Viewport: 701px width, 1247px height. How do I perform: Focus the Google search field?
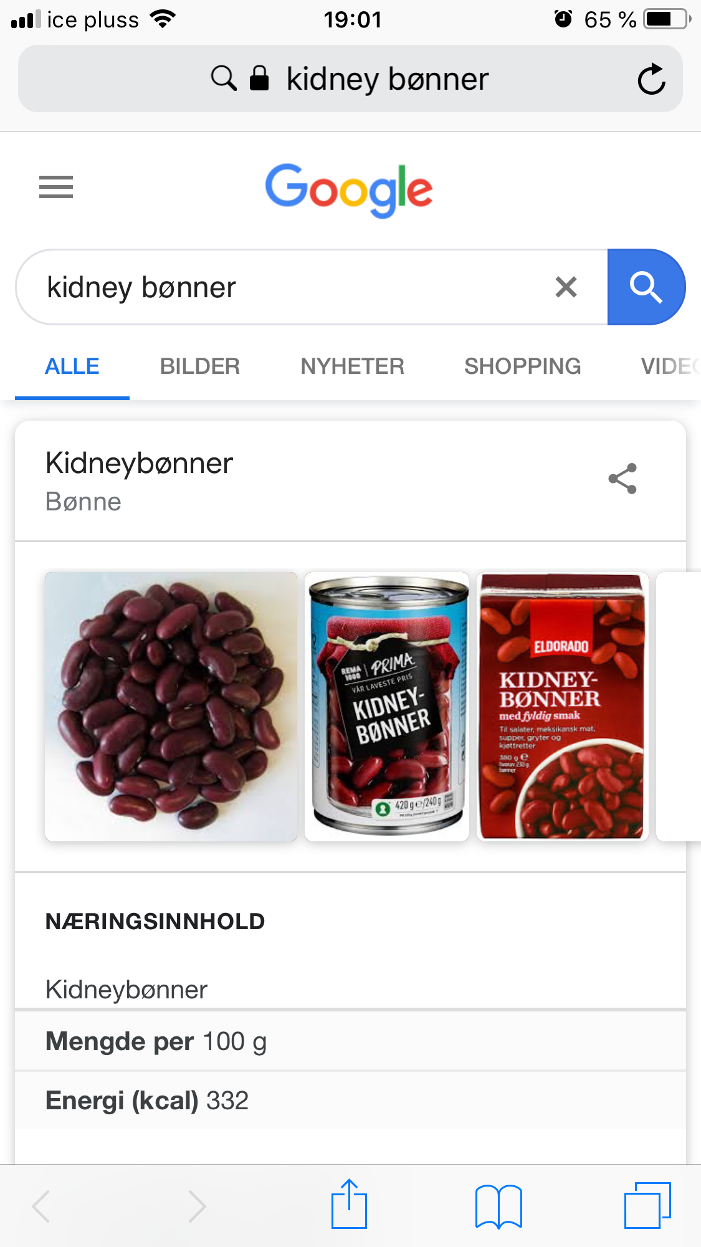point(293,287)
